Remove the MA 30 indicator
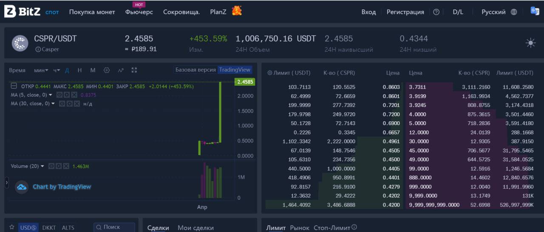Image resolution: width=544 pixels, height=232 pixels. pyautogui.click(x=76, y=103)
